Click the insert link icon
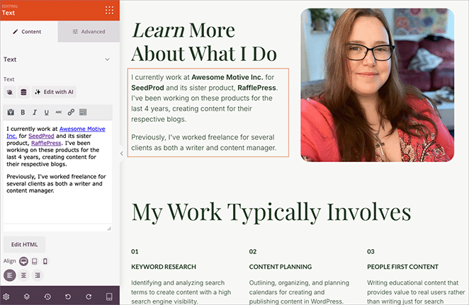The image size is (469, 305). [71, 112]
